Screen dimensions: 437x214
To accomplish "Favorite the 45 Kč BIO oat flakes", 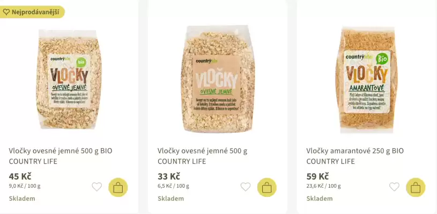I will pos(97,187).
